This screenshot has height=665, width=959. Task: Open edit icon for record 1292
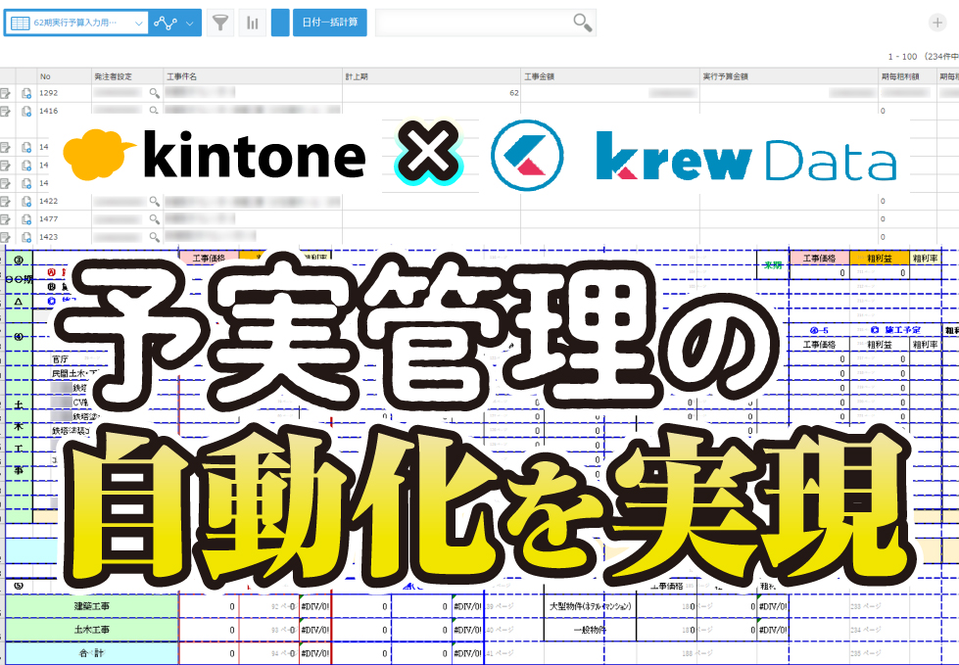[6, 93]
